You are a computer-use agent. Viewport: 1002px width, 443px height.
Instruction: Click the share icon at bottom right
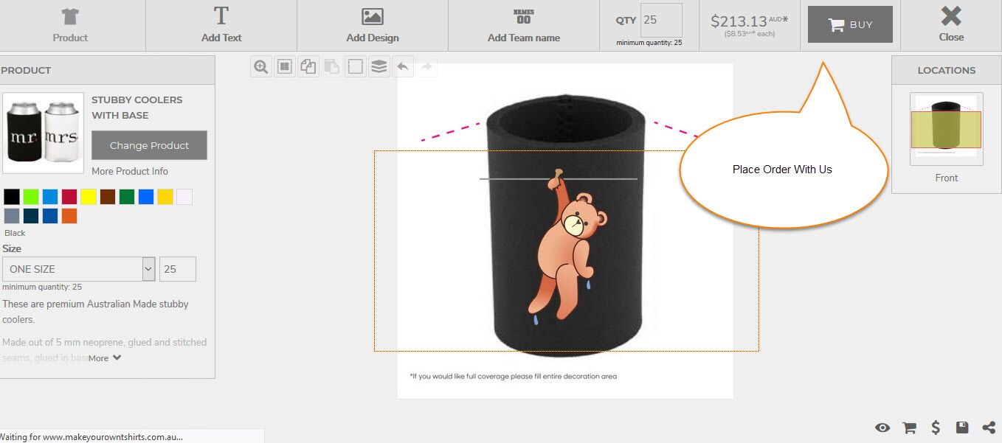989,428
